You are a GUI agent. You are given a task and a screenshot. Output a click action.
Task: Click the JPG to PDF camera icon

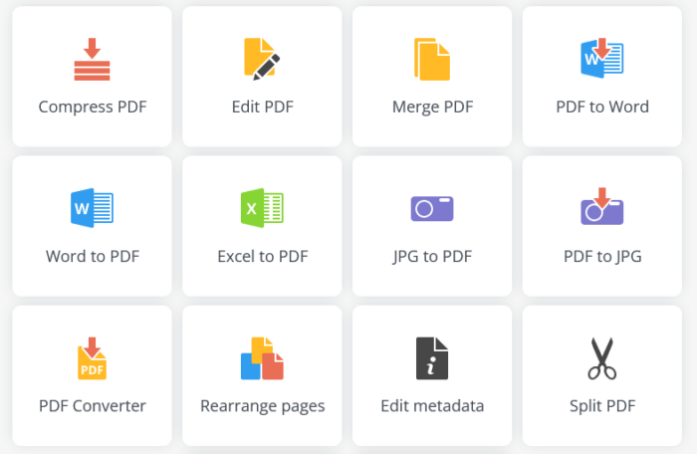tap(432, 208)
